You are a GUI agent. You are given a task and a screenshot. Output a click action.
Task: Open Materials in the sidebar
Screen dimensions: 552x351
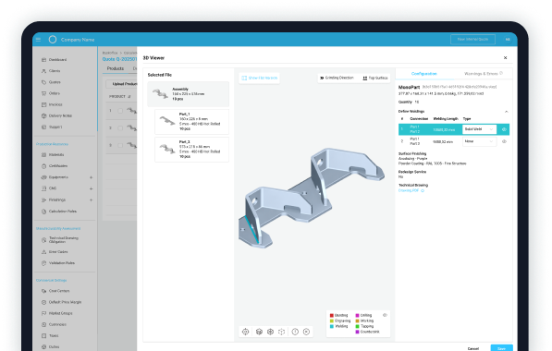[x=53, y=155]
